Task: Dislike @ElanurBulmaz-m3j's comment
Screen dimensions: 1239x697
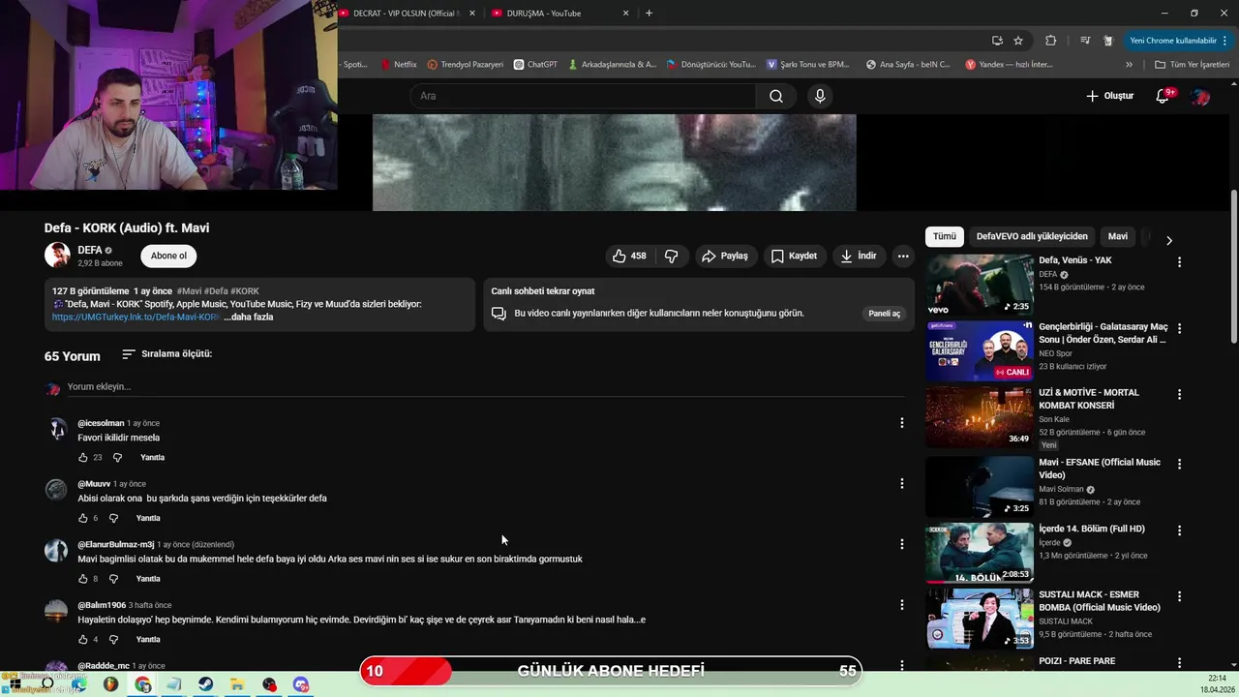Action: pos(113,579)
